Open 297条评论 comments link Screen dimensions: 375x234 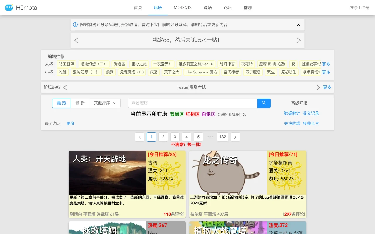click(295, 214)
